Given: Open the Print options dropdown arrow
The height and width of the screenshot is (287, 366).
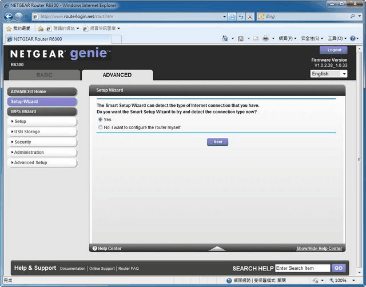Looking at the screenshot, I should [273, 38].
